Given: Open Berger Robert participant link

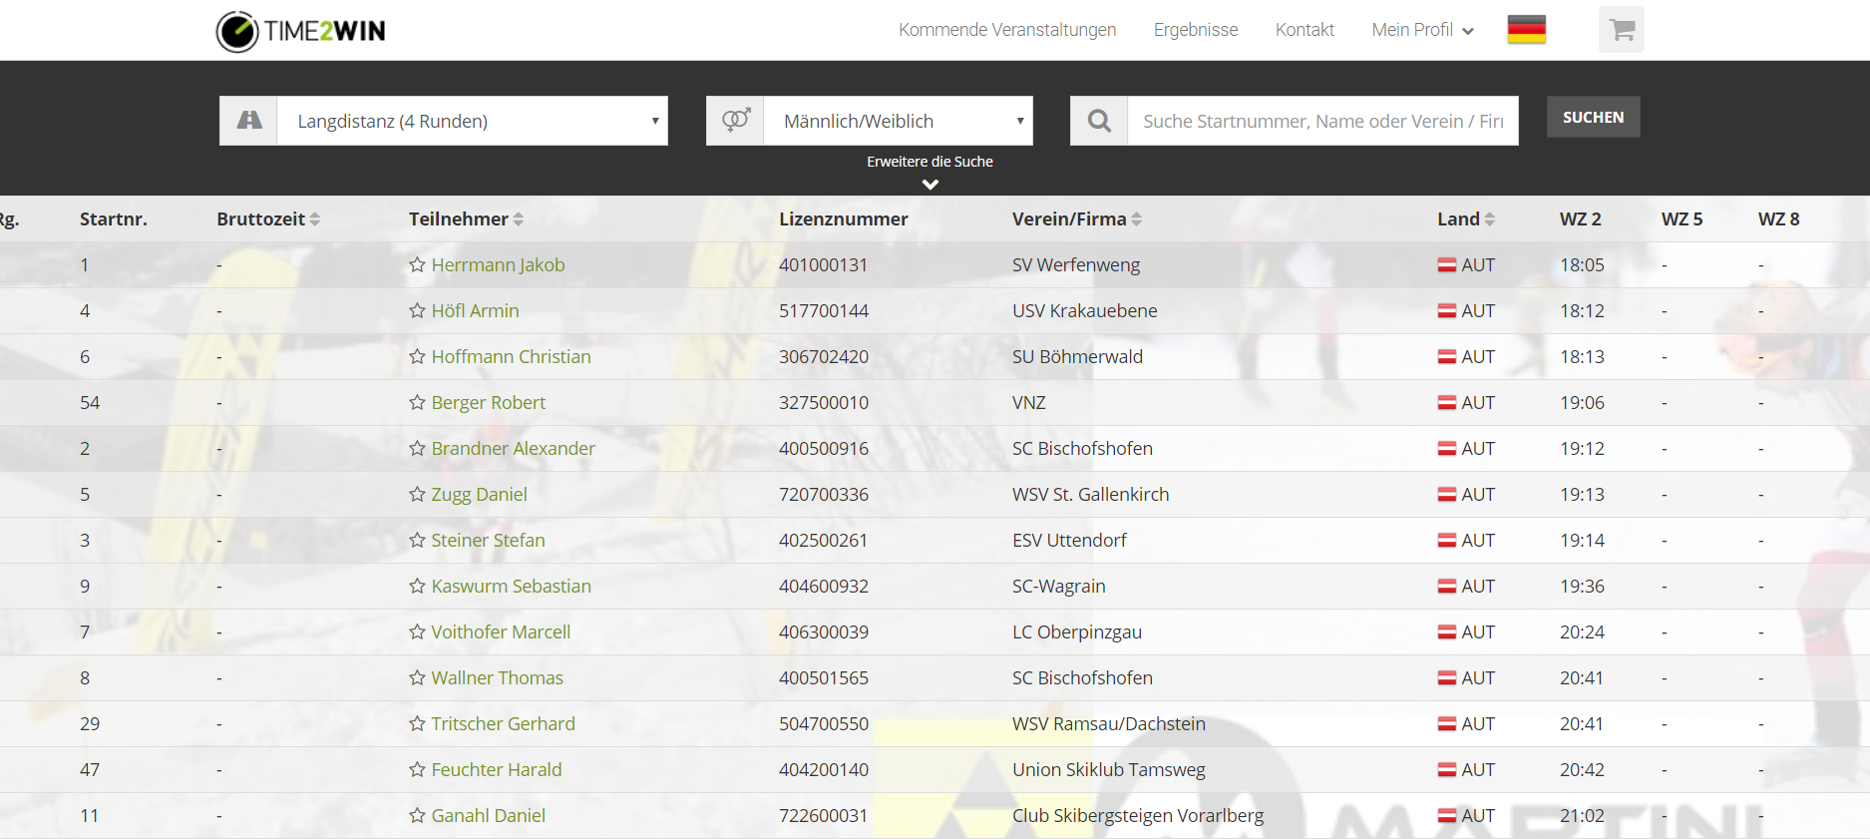Looking at the screenshot, I should [x=489, y=402].
